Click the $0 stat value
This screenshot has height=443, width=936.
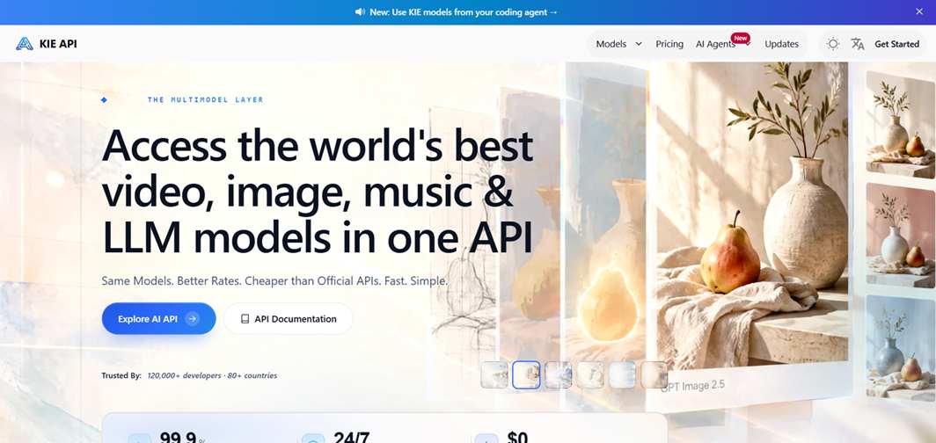tap(517, 439)
